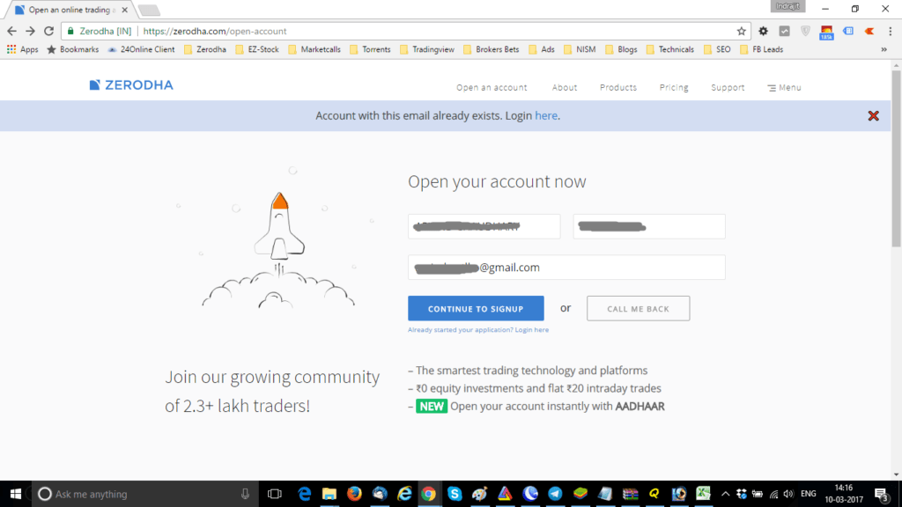Open the Products nav item
The width and height of the screenshot is (902, 507).
click(x=617, y=87)
